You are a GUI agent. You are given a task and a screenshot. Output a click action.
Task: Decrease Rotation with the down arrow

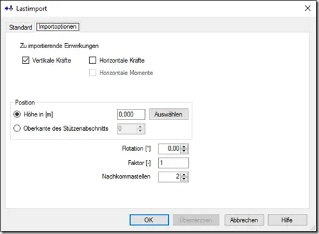coord(184,151)
